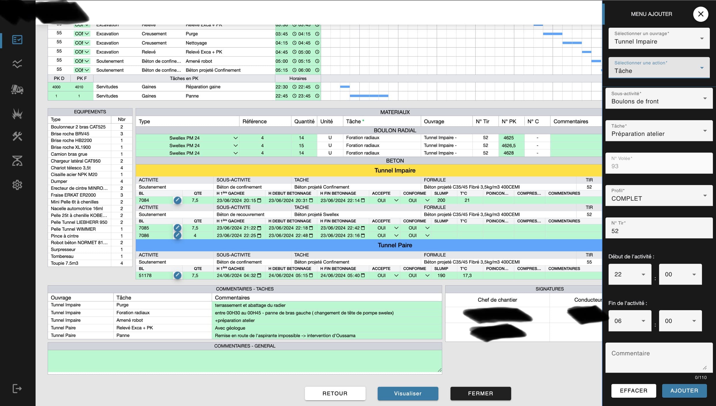Click edit pencil icon for BL 7084
Viewport: 716px width, 406px height.
[177, 200]
